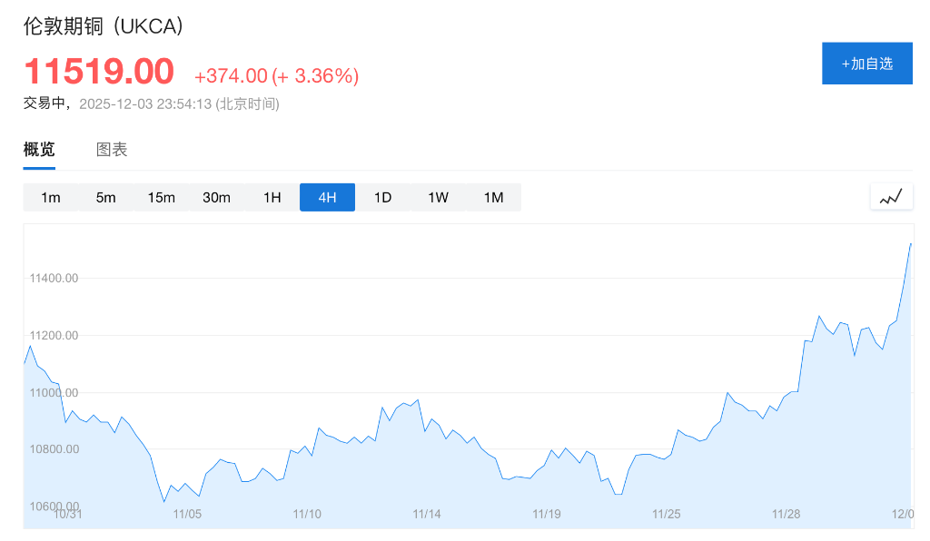
Task: Select the 1W timeframe
Action: click(437, 197)
